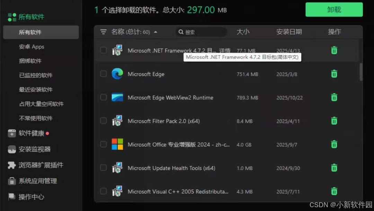Delete Microsoft .NET Framework 4.7.2 via trash icon
Viewport: 374px width, 211px height.
(x=334, y=50)
